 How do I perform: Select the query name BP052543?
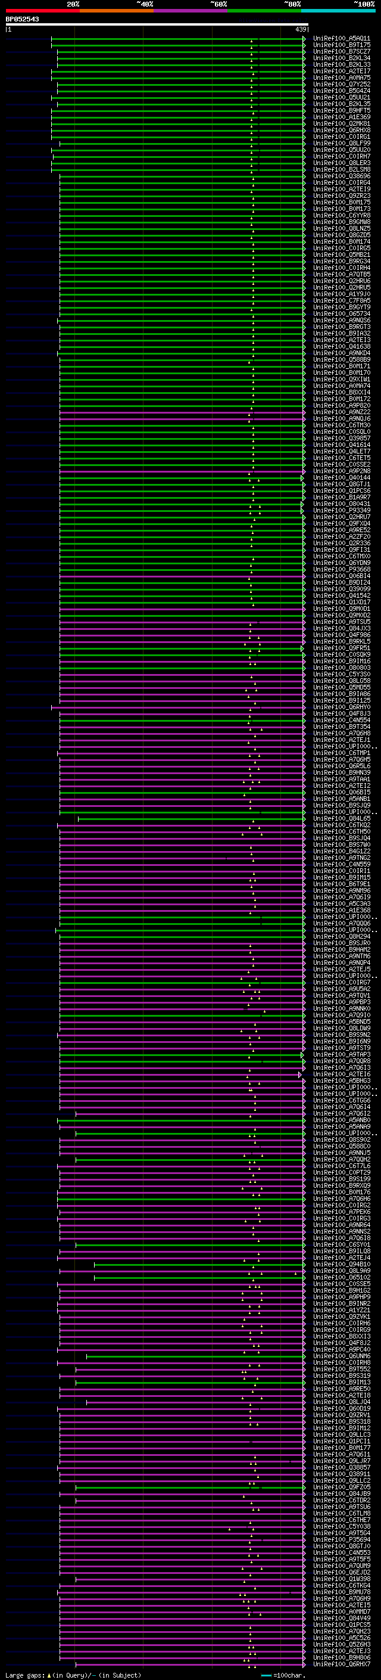click(22, 19)
